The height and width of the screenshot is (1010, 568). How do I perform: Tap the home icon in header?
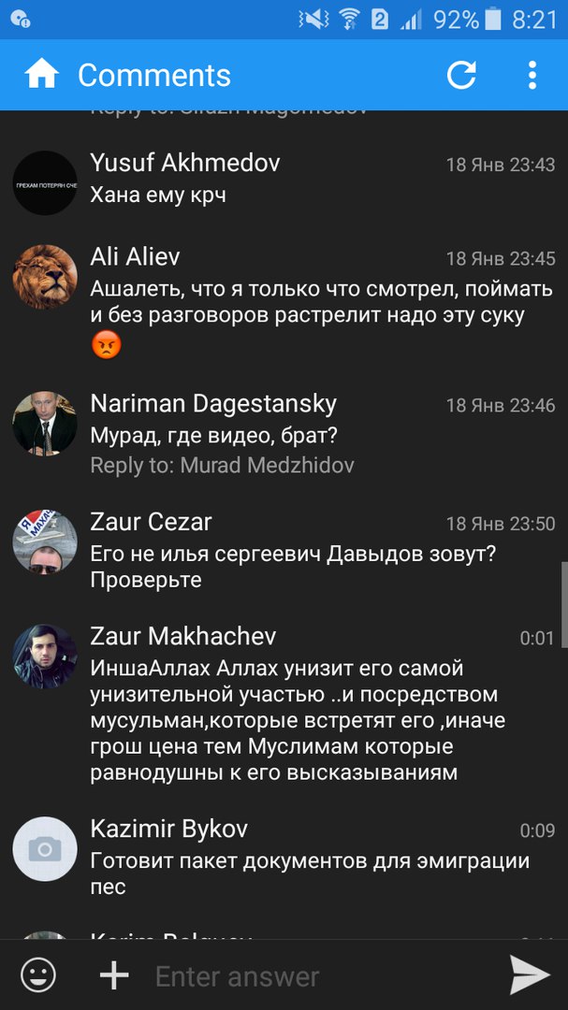pos(42,76)
